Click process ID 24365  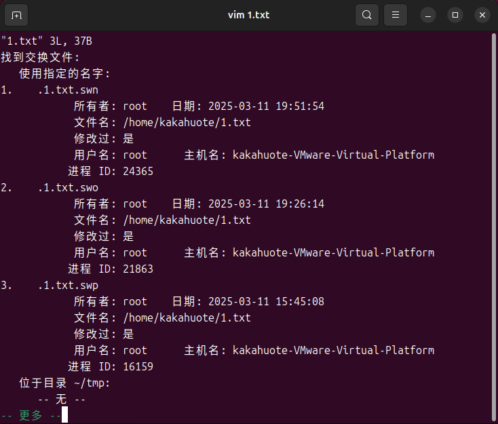(138, 172)
